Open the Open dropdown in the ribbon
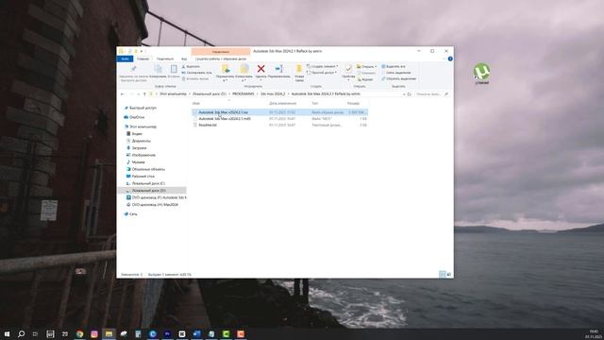This screenshot has width=604, height=340. pyautogui.click(x=367, y=66)
